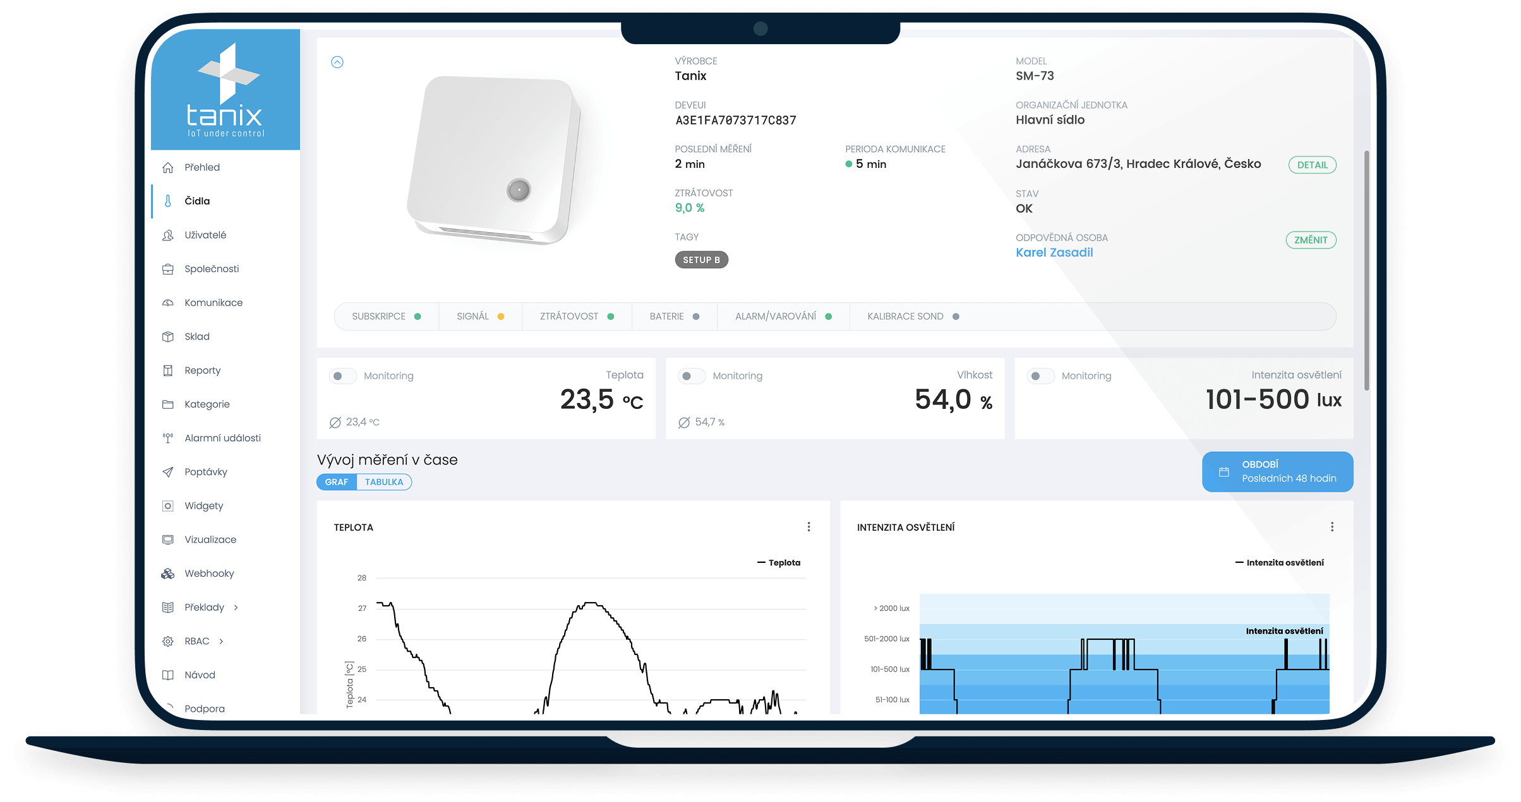Expand the Překlady submenu
The image size is (1521, 802).
tap(236, 607)
